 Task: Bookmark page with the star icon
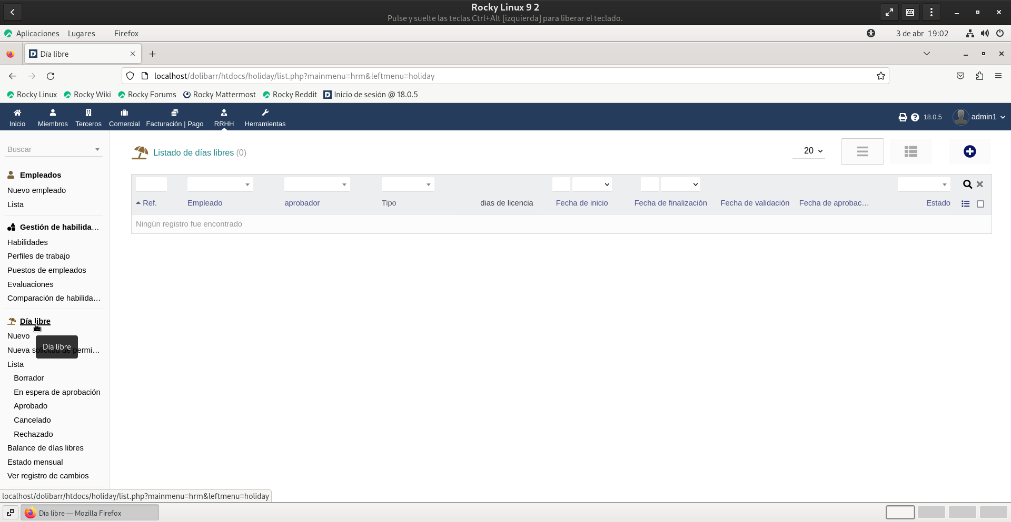(880, 76)
